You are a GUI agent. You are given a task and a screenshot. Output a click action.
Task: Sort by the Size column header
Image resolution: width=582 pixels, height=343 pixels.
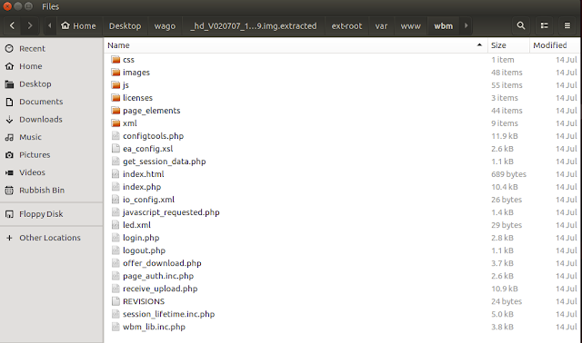pyautogui.click(x=508, y=45)
